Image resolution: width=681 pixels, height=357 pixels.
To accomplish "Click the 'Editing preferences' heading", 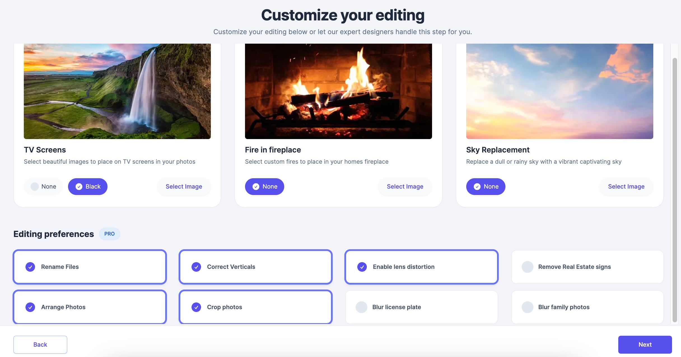I will pyautogui.click(x=54, y=234).
